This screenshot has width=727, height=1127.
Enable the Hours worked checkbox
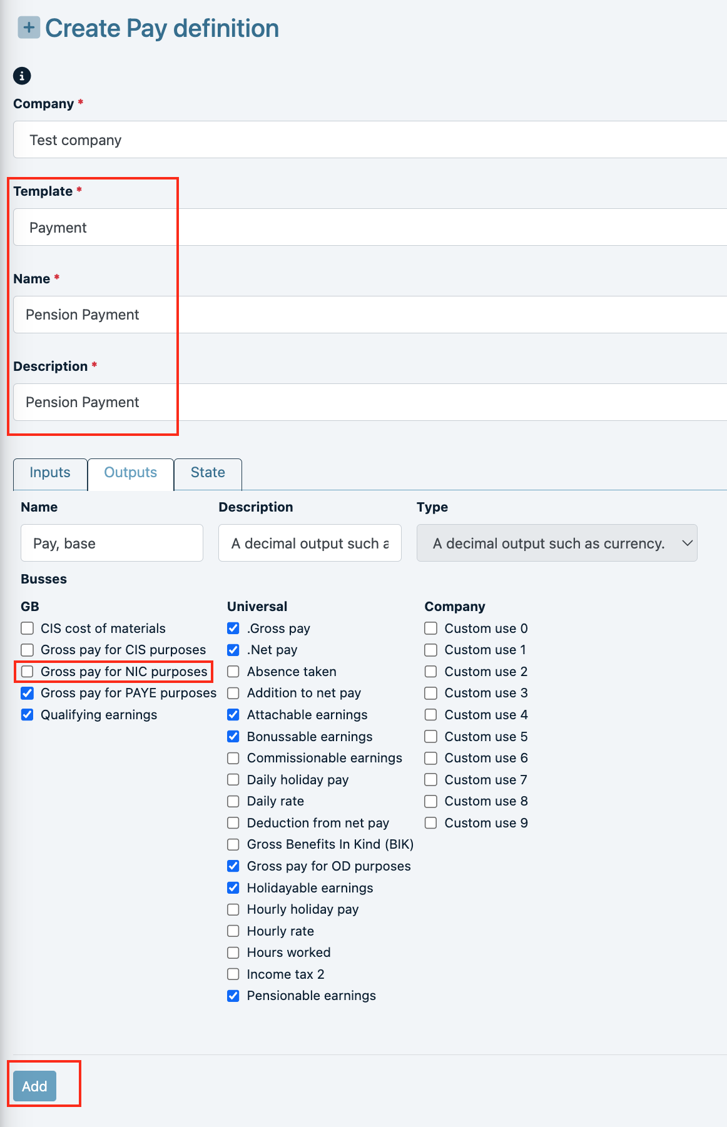233,953
